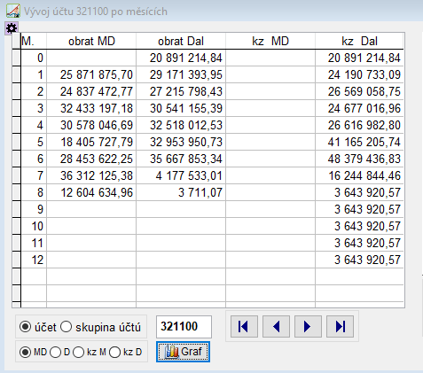Choose the kz M radio option

pyautogui.click(x=79, y=352)
